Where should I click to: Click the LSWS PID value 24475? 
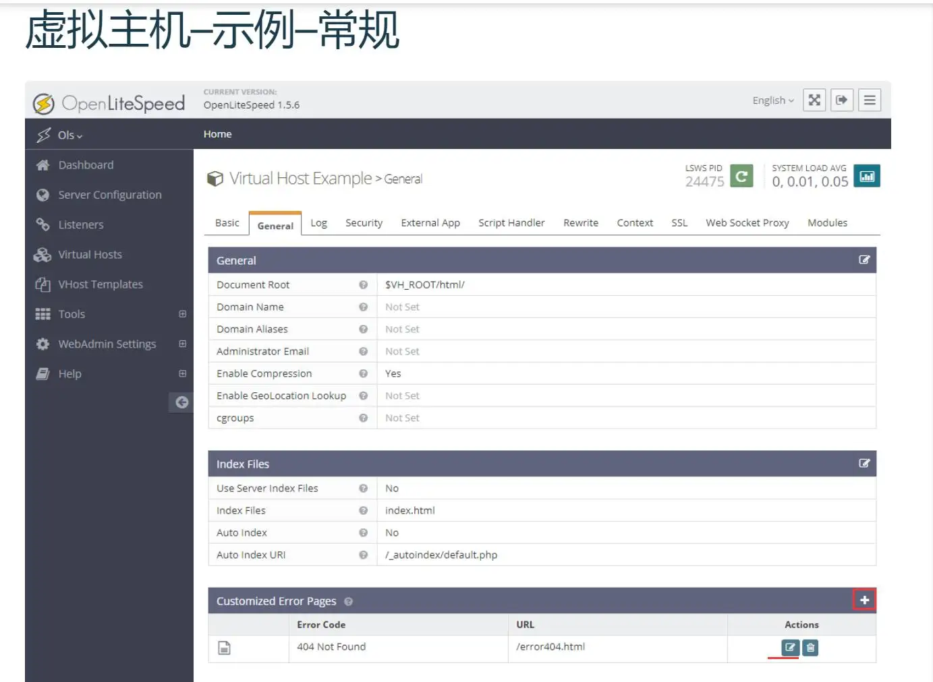click(x=704, y=182)
